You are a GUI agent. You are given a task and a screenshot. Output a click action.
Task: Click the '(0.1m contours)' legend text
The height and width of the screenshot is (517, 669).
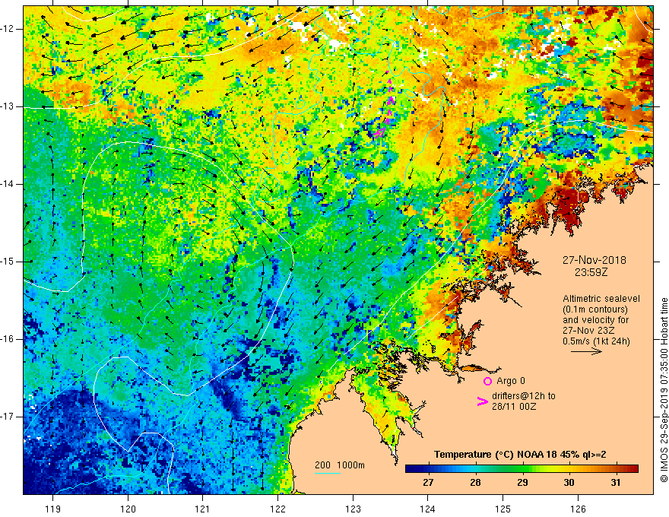pyautogui.click(x=594, y=309)
